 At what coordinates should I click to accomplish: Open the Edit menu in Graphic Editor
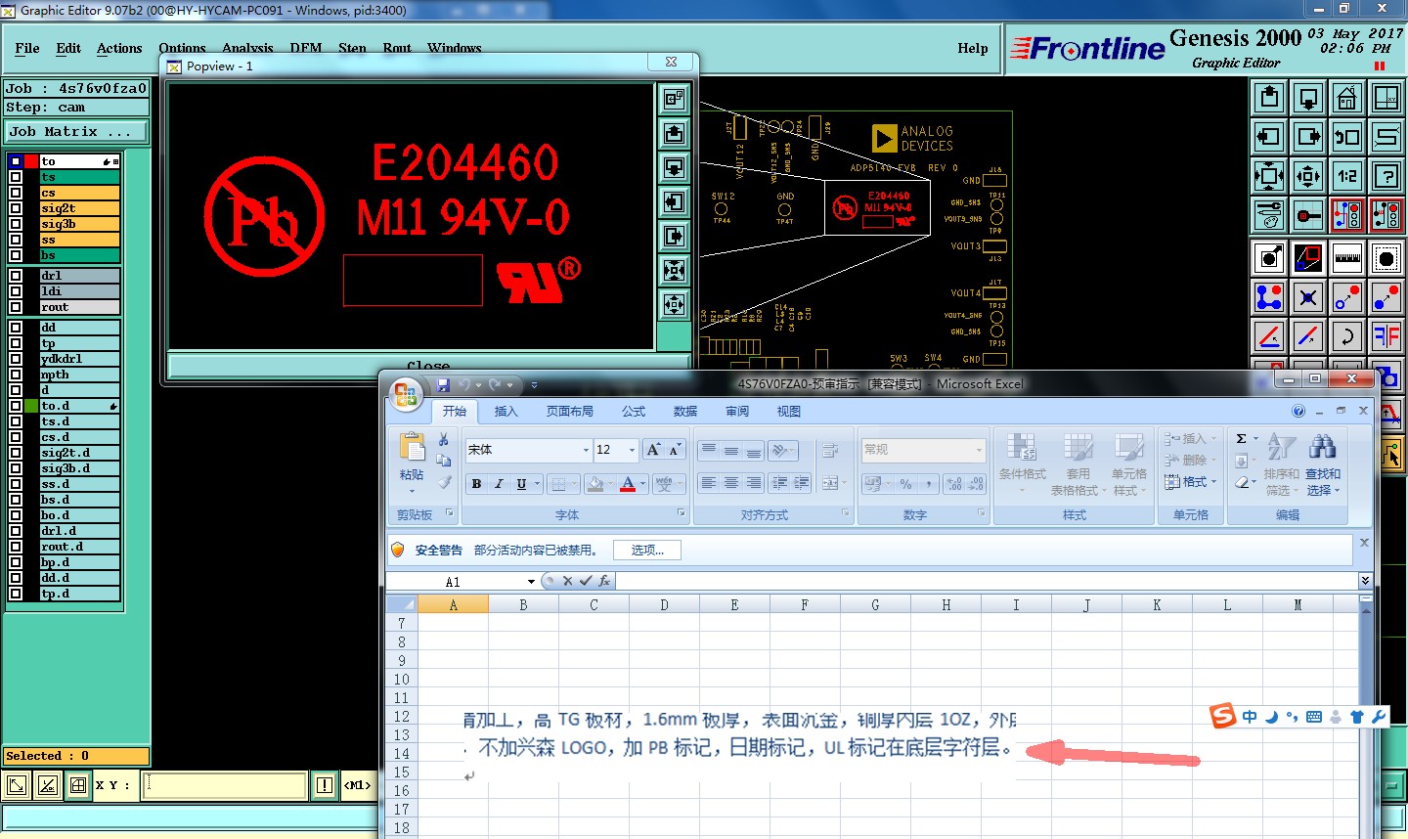click(68, 48)
